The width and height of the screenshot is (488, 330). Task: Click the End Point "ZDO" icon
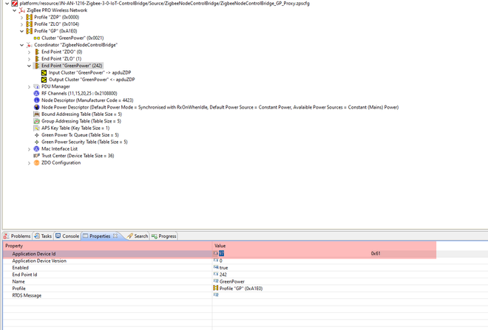(x=37, y=52)
